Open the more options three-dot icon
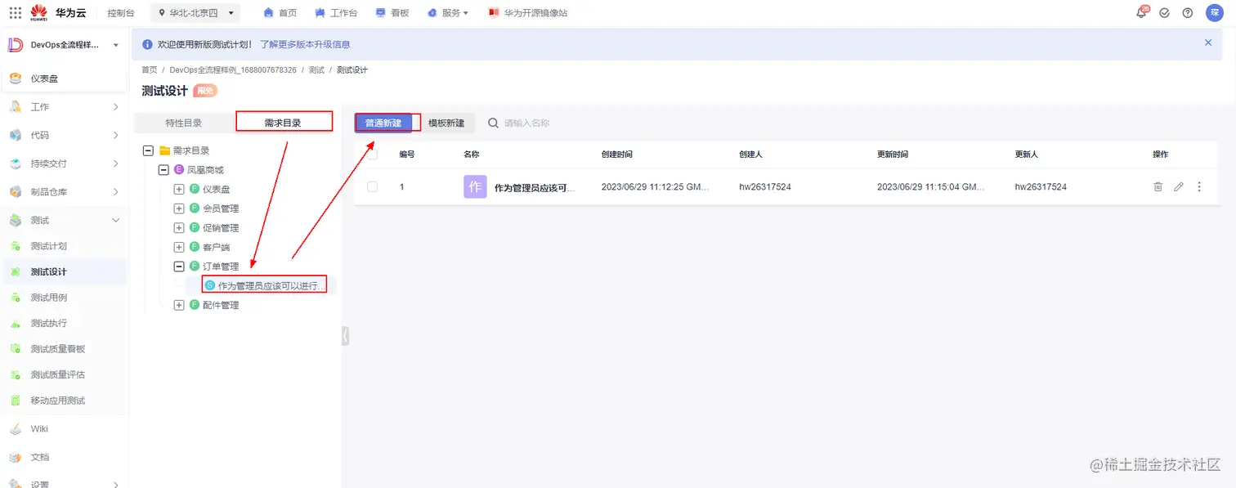Screen dimensions: 1236x488 1199,186
